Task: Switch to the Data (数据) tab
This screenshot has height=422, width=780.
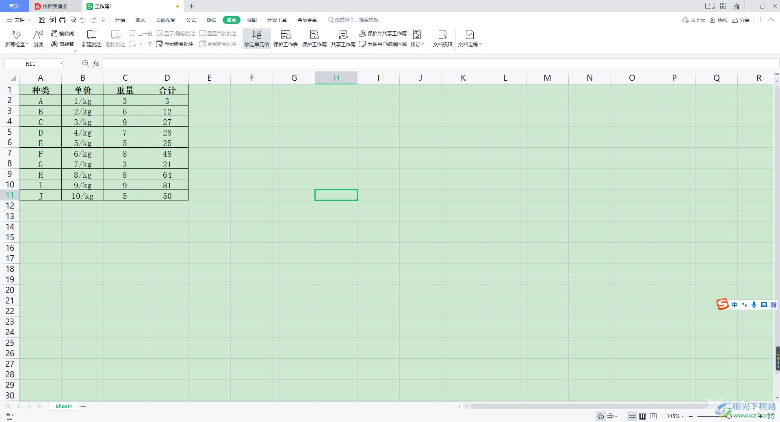Action: (211, 20)
